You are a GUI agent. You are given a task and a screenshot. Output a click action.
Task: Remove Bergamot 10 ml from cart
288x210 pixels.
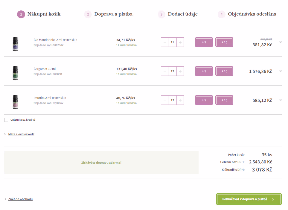coord(280,71)
